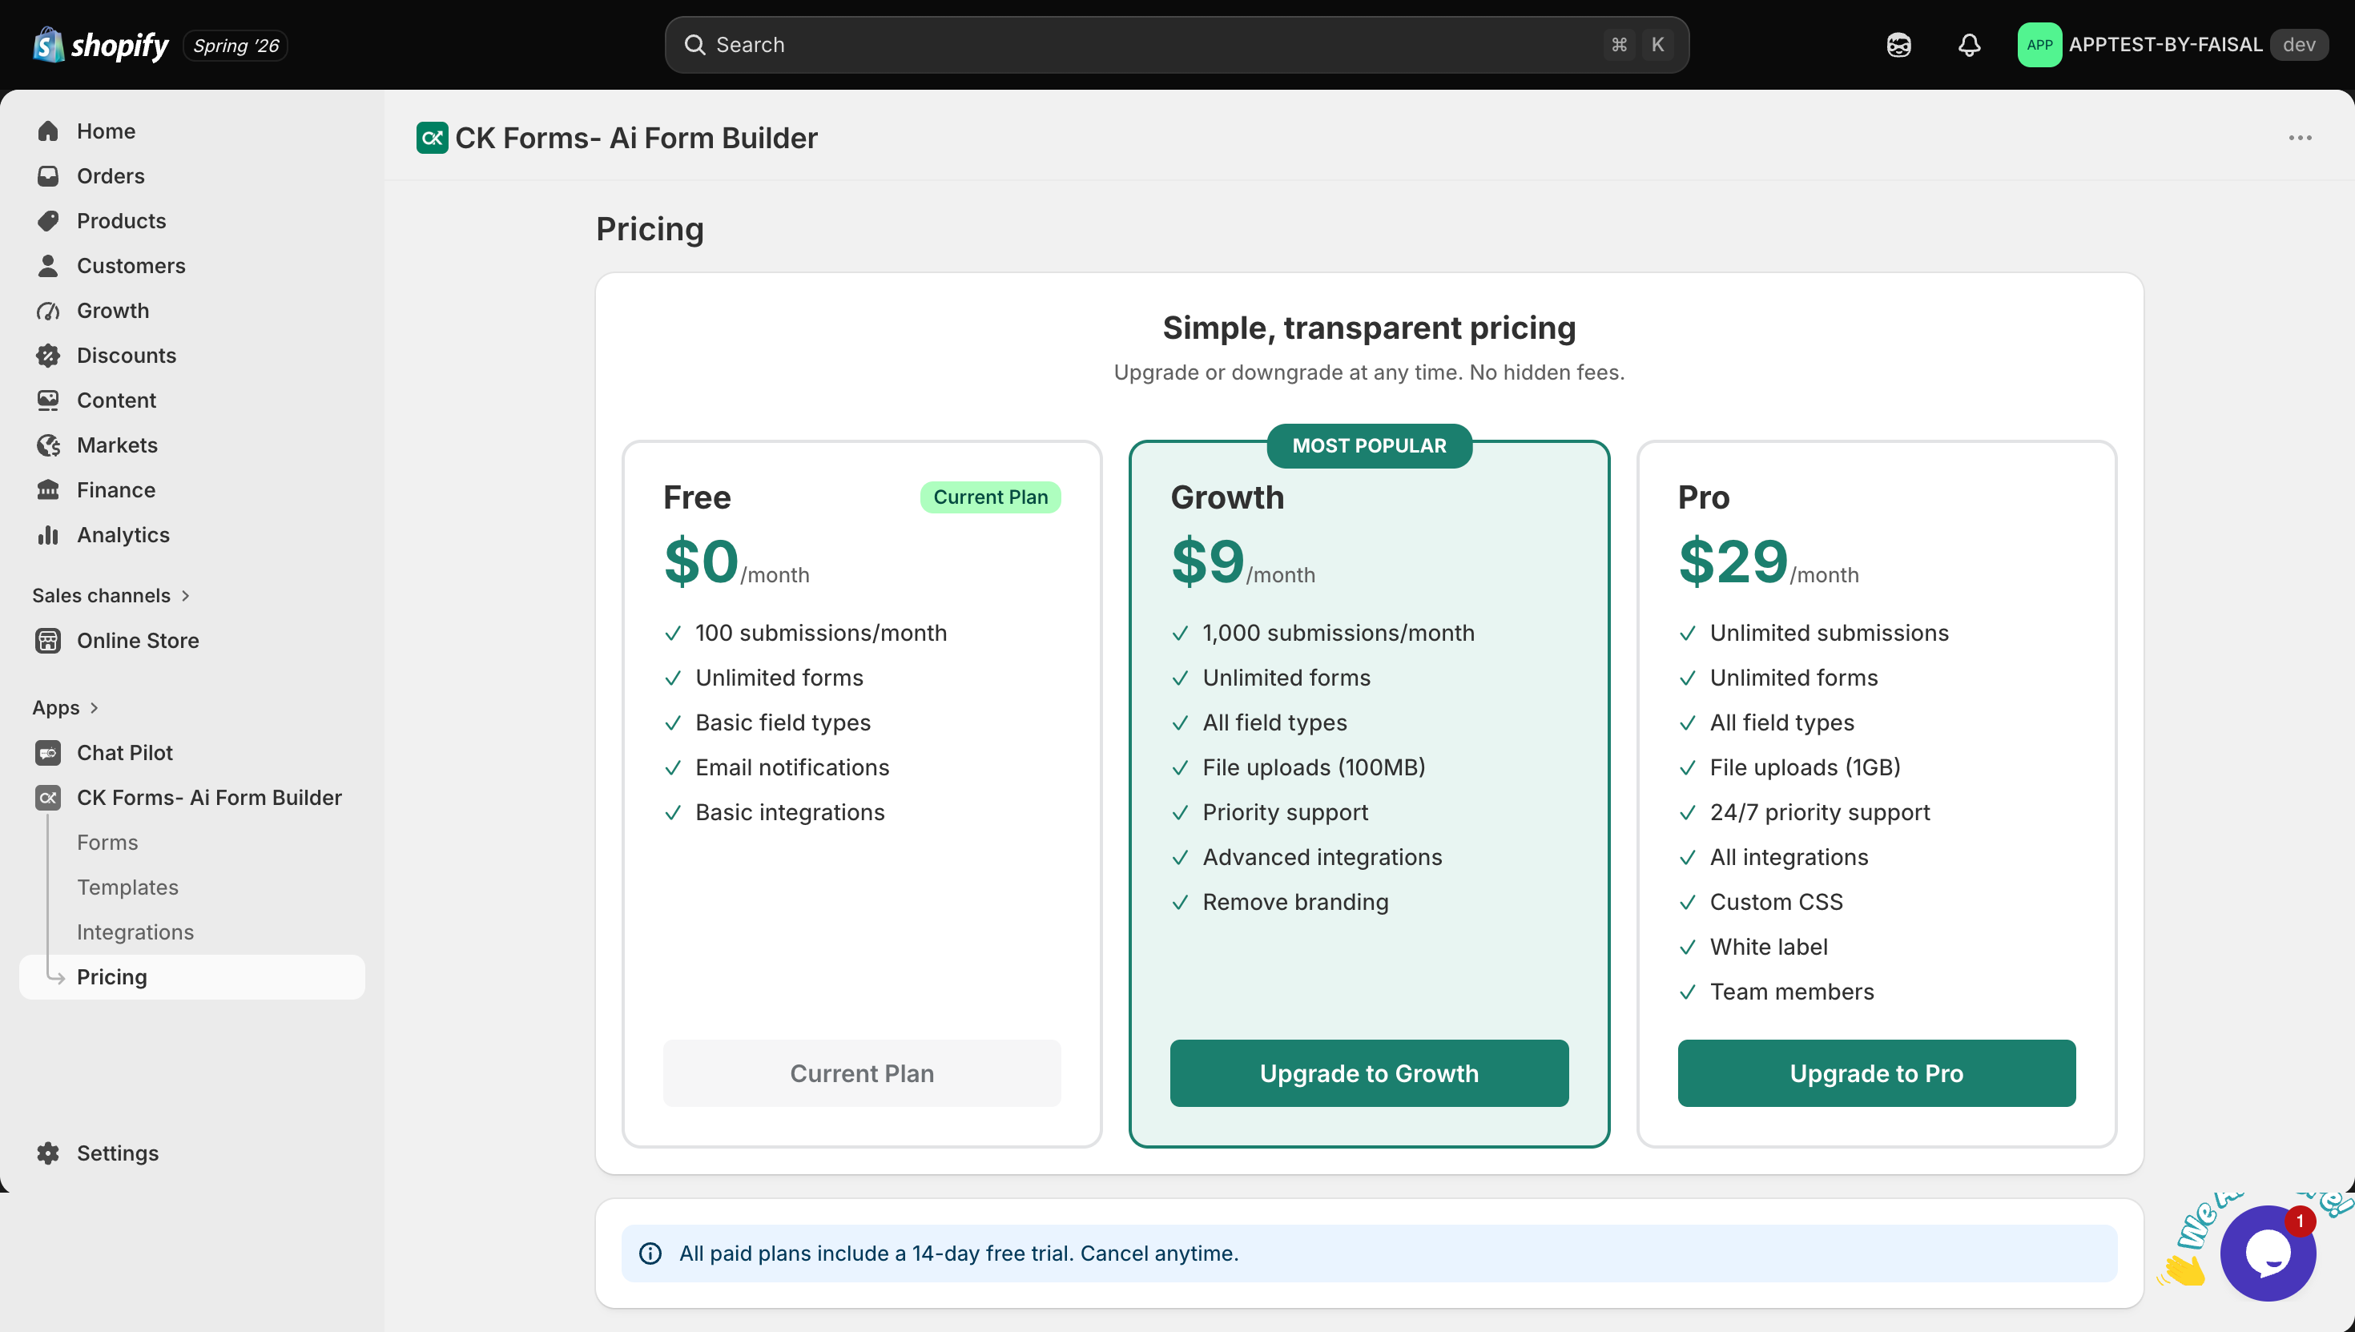Screen dimensions: 2355x1332
Task: Click the Chat Pilot app icon
Action: click(x=47, y=753)
